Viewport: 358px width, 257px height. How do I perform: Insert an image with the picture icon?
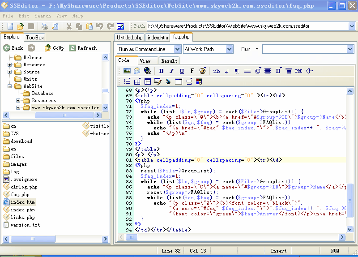(127, 71)
